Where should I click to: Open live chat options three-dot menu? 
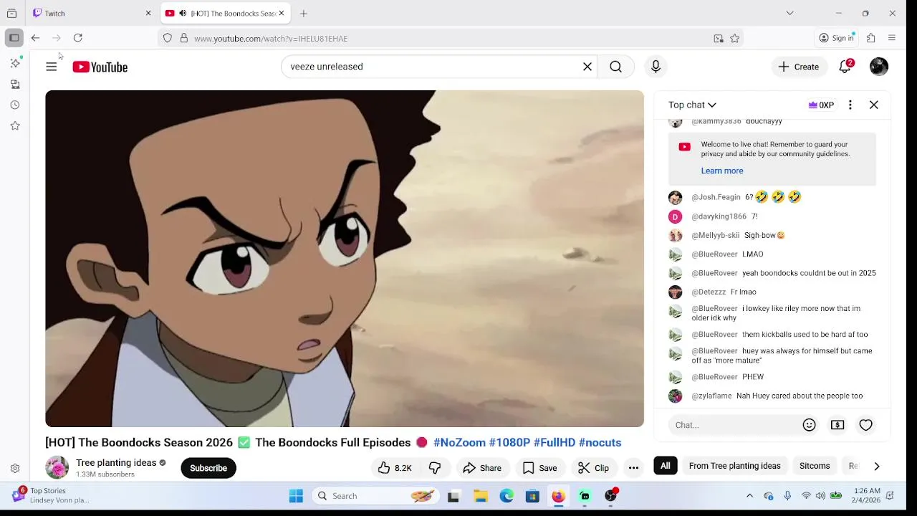pyautogui.click(x=850, y=105)
